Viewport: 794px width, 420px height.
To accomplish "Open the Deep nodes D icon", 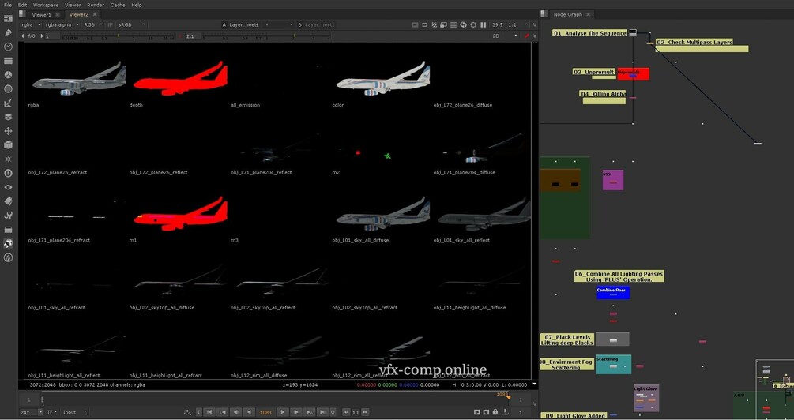I will tap(8, 173).
